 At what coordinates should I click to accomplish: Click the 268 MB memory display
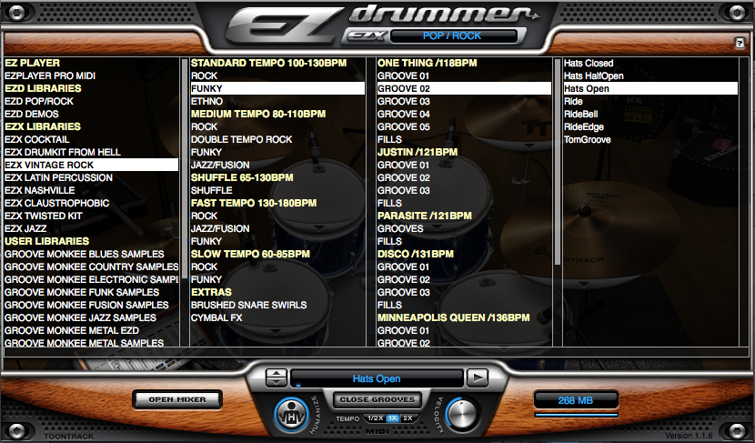point(576,400)
